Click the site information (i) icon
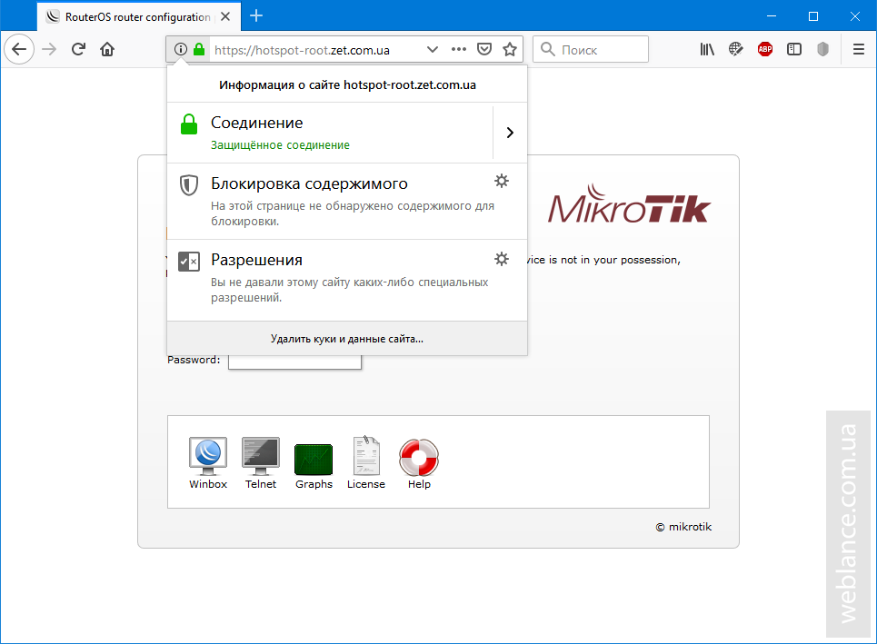 coord(180,49)
